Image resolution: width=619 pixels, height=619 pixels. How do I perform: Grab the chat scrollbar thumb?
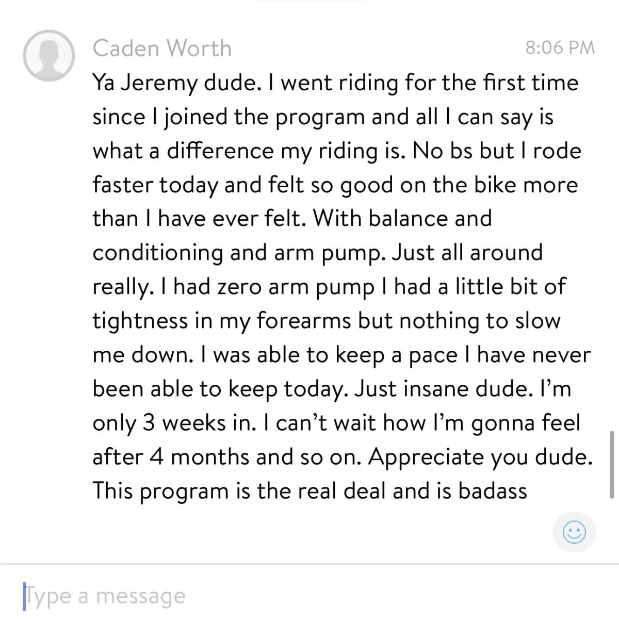coord(612,464)
